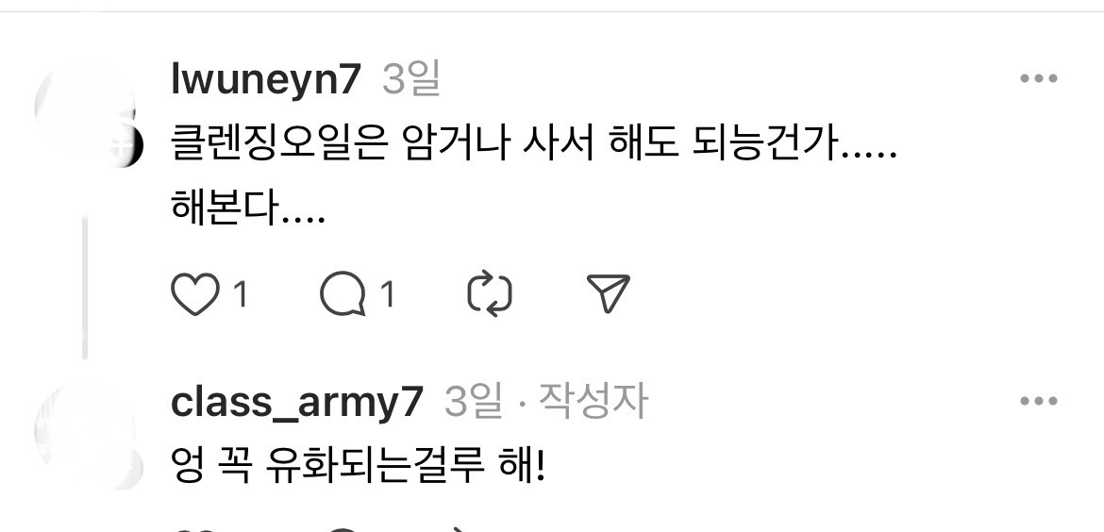
Task: Select the 3일 timestamp on lwuneyn7's comment
Action: (x=411, y=78)
